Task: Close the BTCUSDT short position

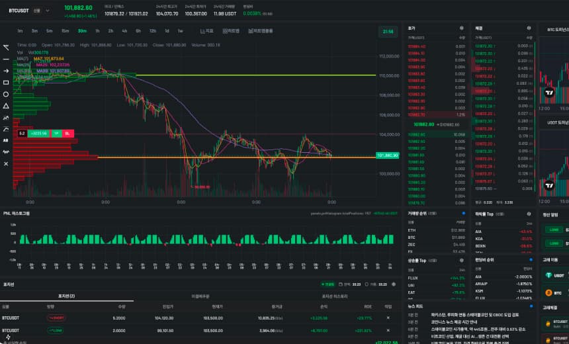Action: tap(388, 318)
